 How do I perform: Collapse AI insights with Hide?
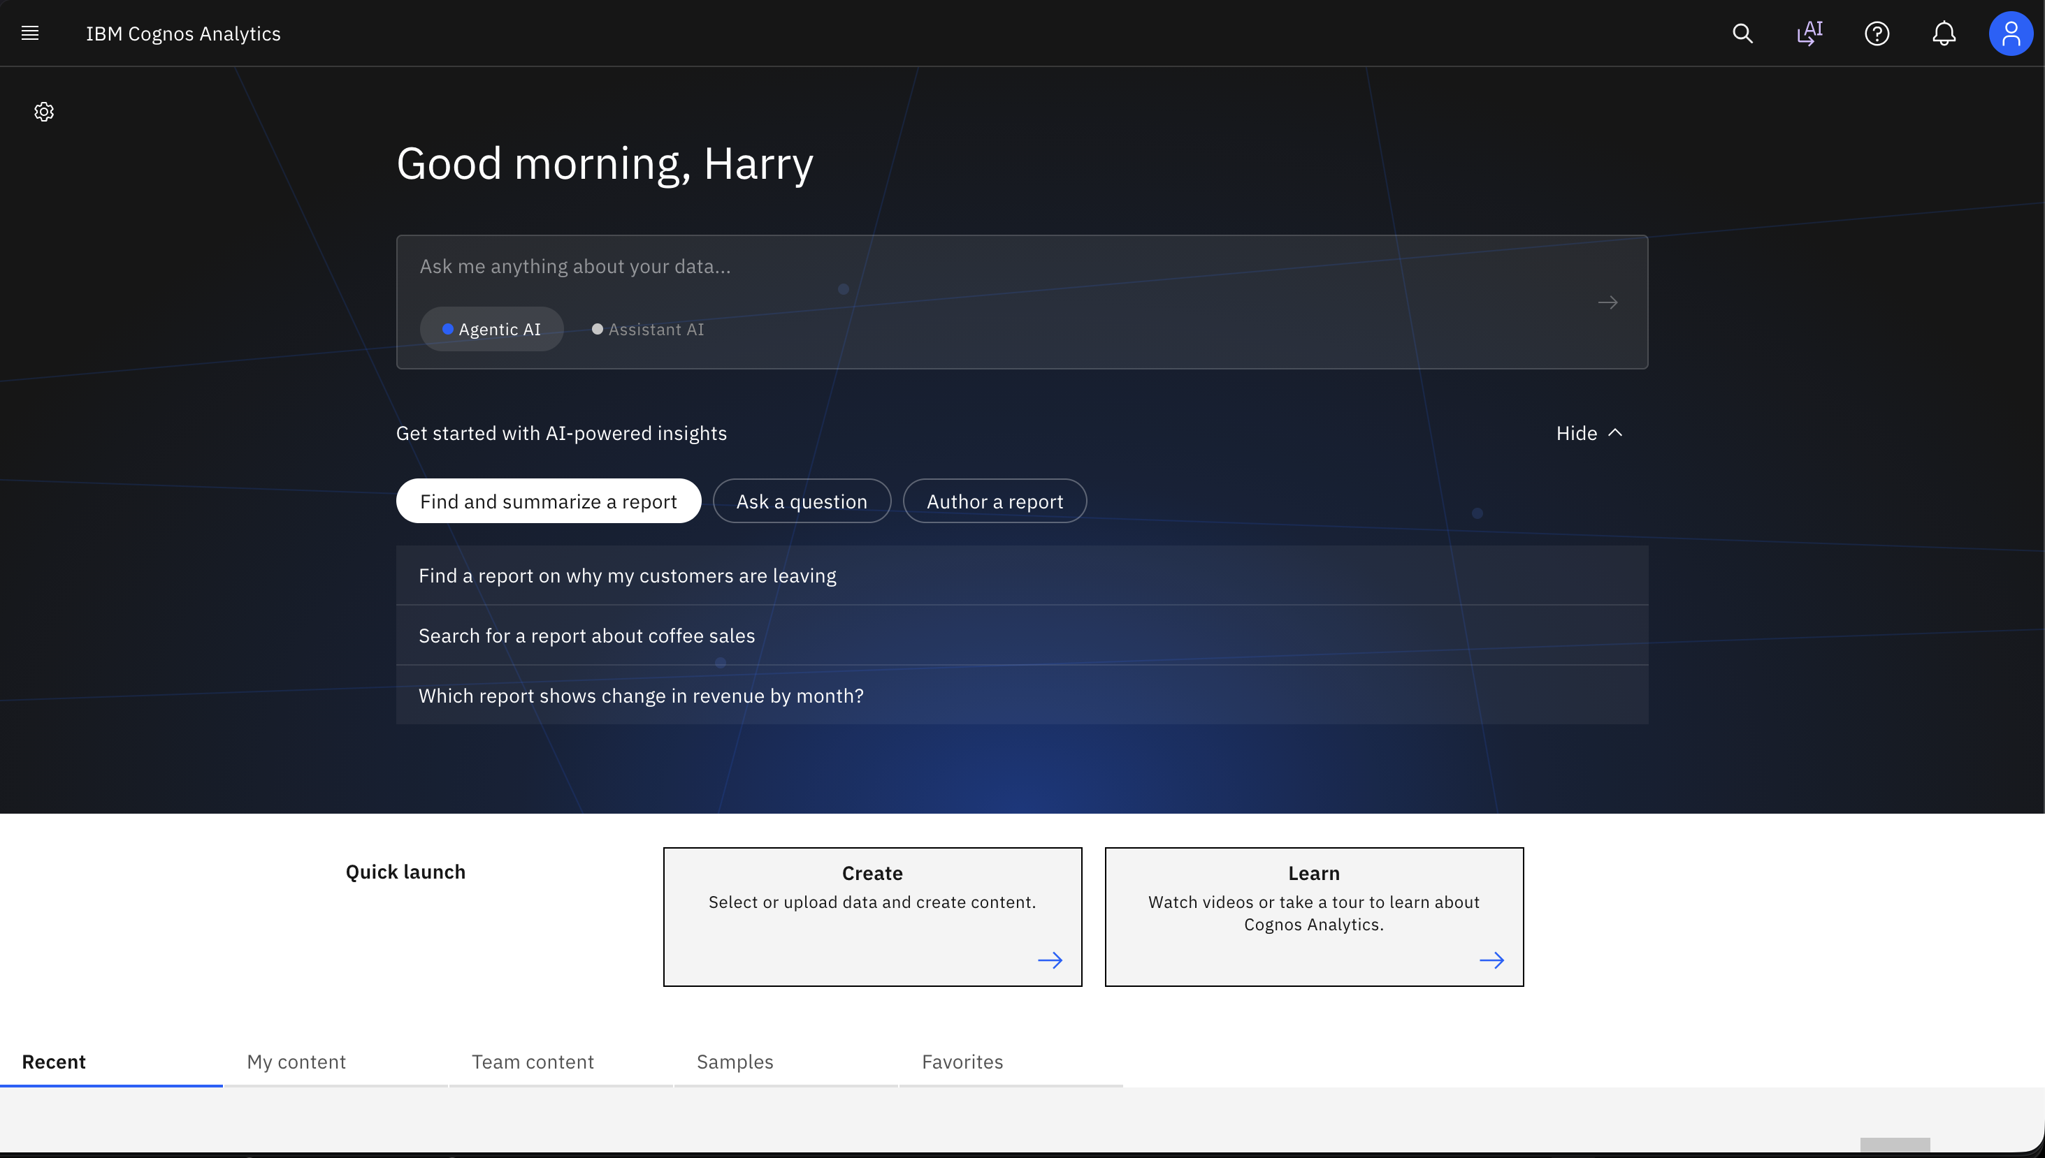tap(1589, 432)
